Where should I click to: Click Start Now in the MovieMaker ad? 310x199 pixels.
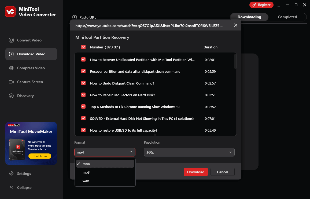(x=40, y=156)
